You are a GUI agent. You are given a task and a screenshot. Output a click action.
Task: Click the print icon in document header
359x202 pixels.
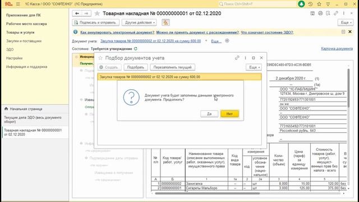320,13
